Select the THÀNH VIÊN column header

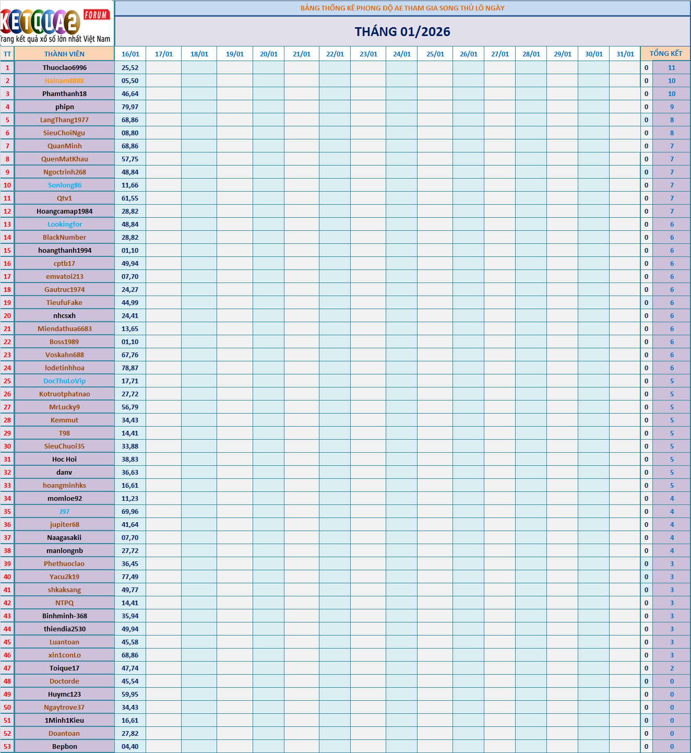pos(64,54)
